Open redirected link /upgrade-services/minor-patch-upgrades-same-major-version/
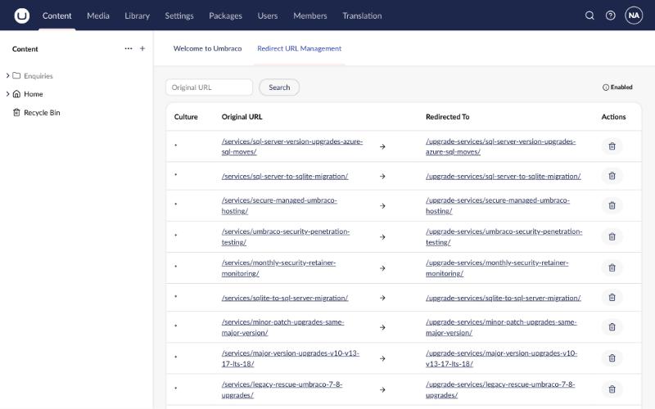The image size is (655, 409). [x=501, y=327]
